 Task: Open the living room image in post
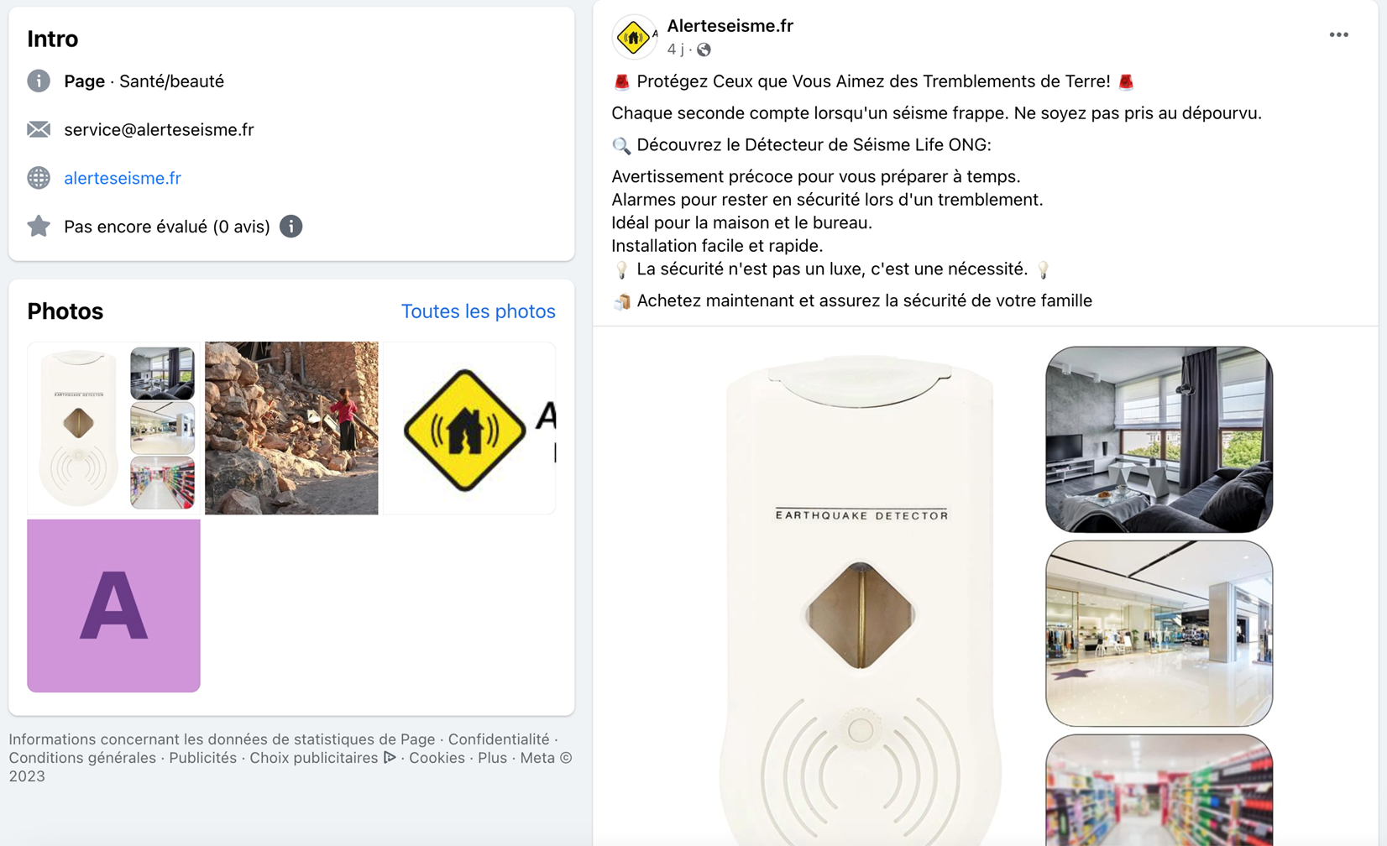(1159, 439)
